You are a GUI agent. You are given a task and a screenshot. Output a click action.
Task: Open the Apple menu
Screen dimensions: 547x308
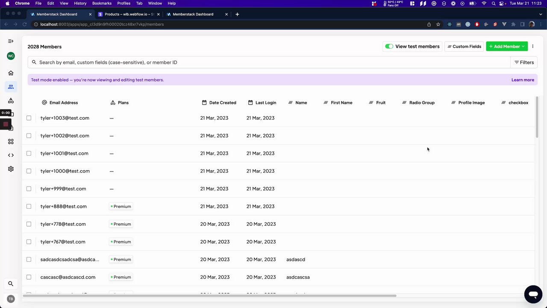coord(7,3)
